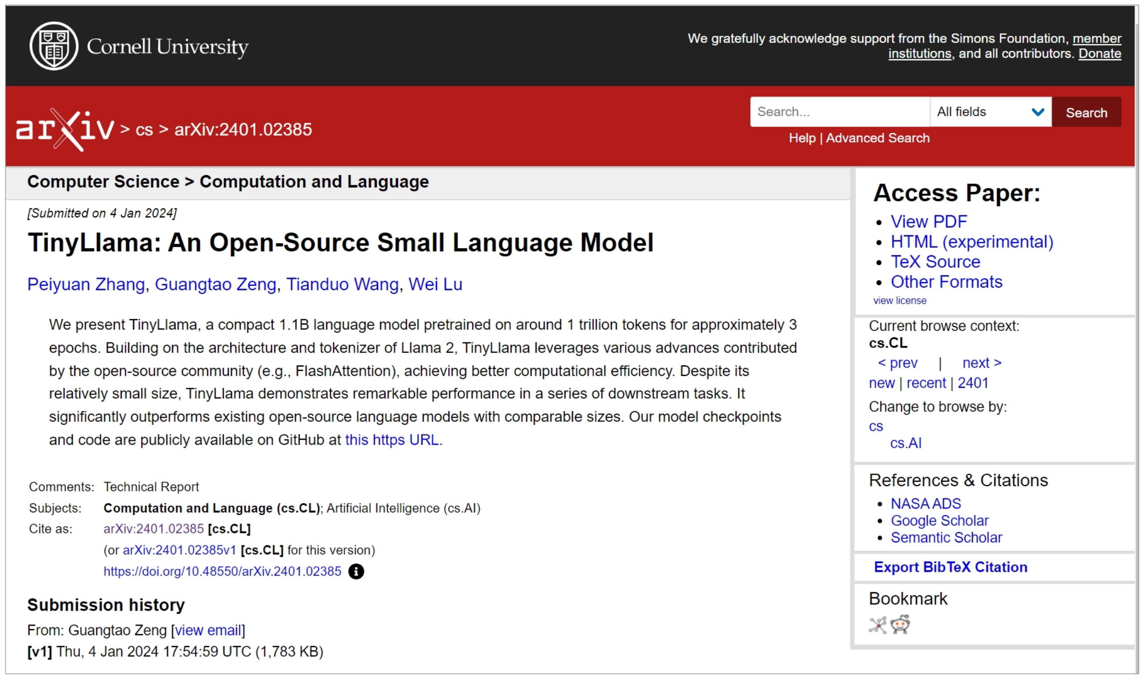The image size is (1141, 676).
Task: Bookmark paper with the Reddit icon
Action: (900, 625)
